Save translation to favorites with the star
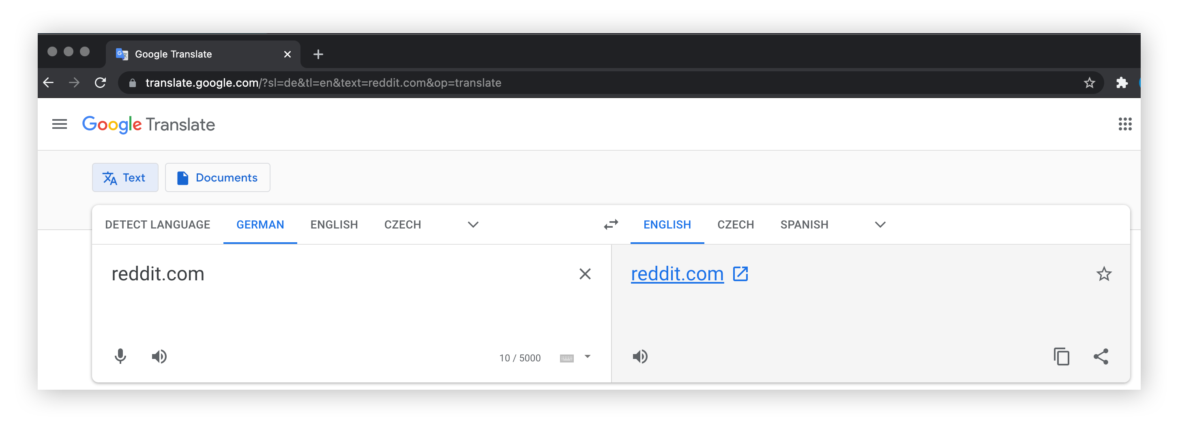This screenshot has height=427, width=1178. click(1104, 274)
